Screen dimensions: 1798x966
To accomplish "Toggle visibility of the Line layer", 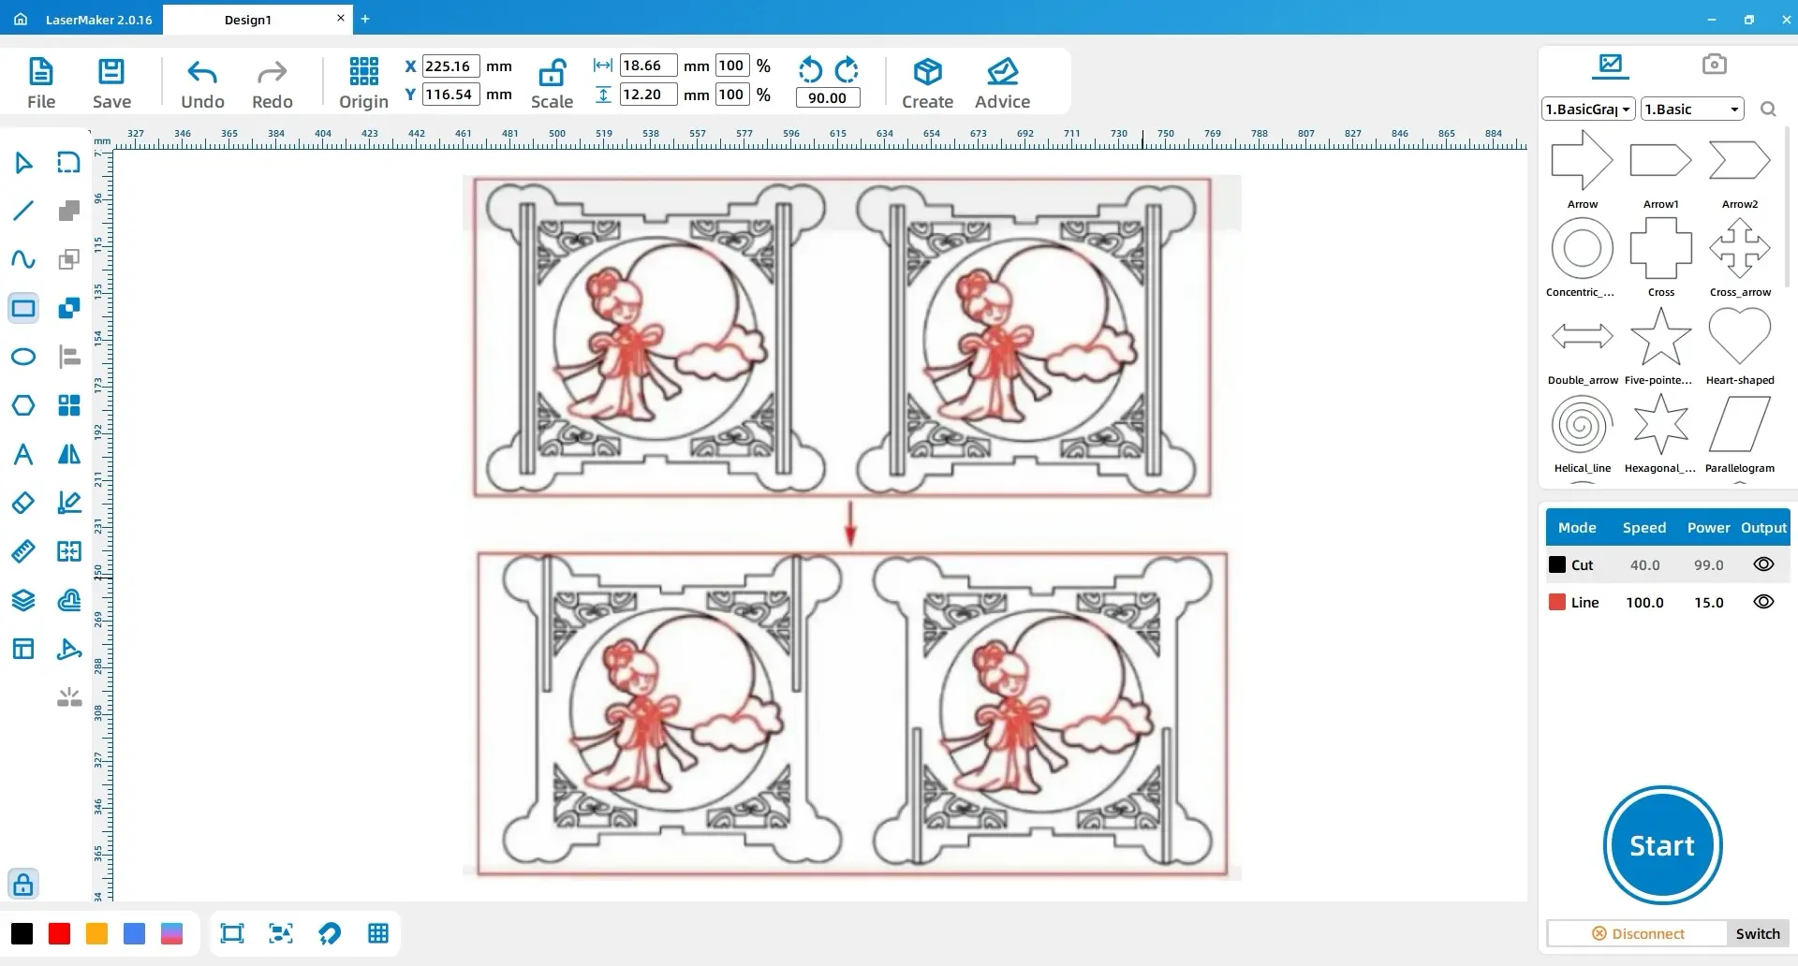I will pyautogui.click(x=1763, y=602).
